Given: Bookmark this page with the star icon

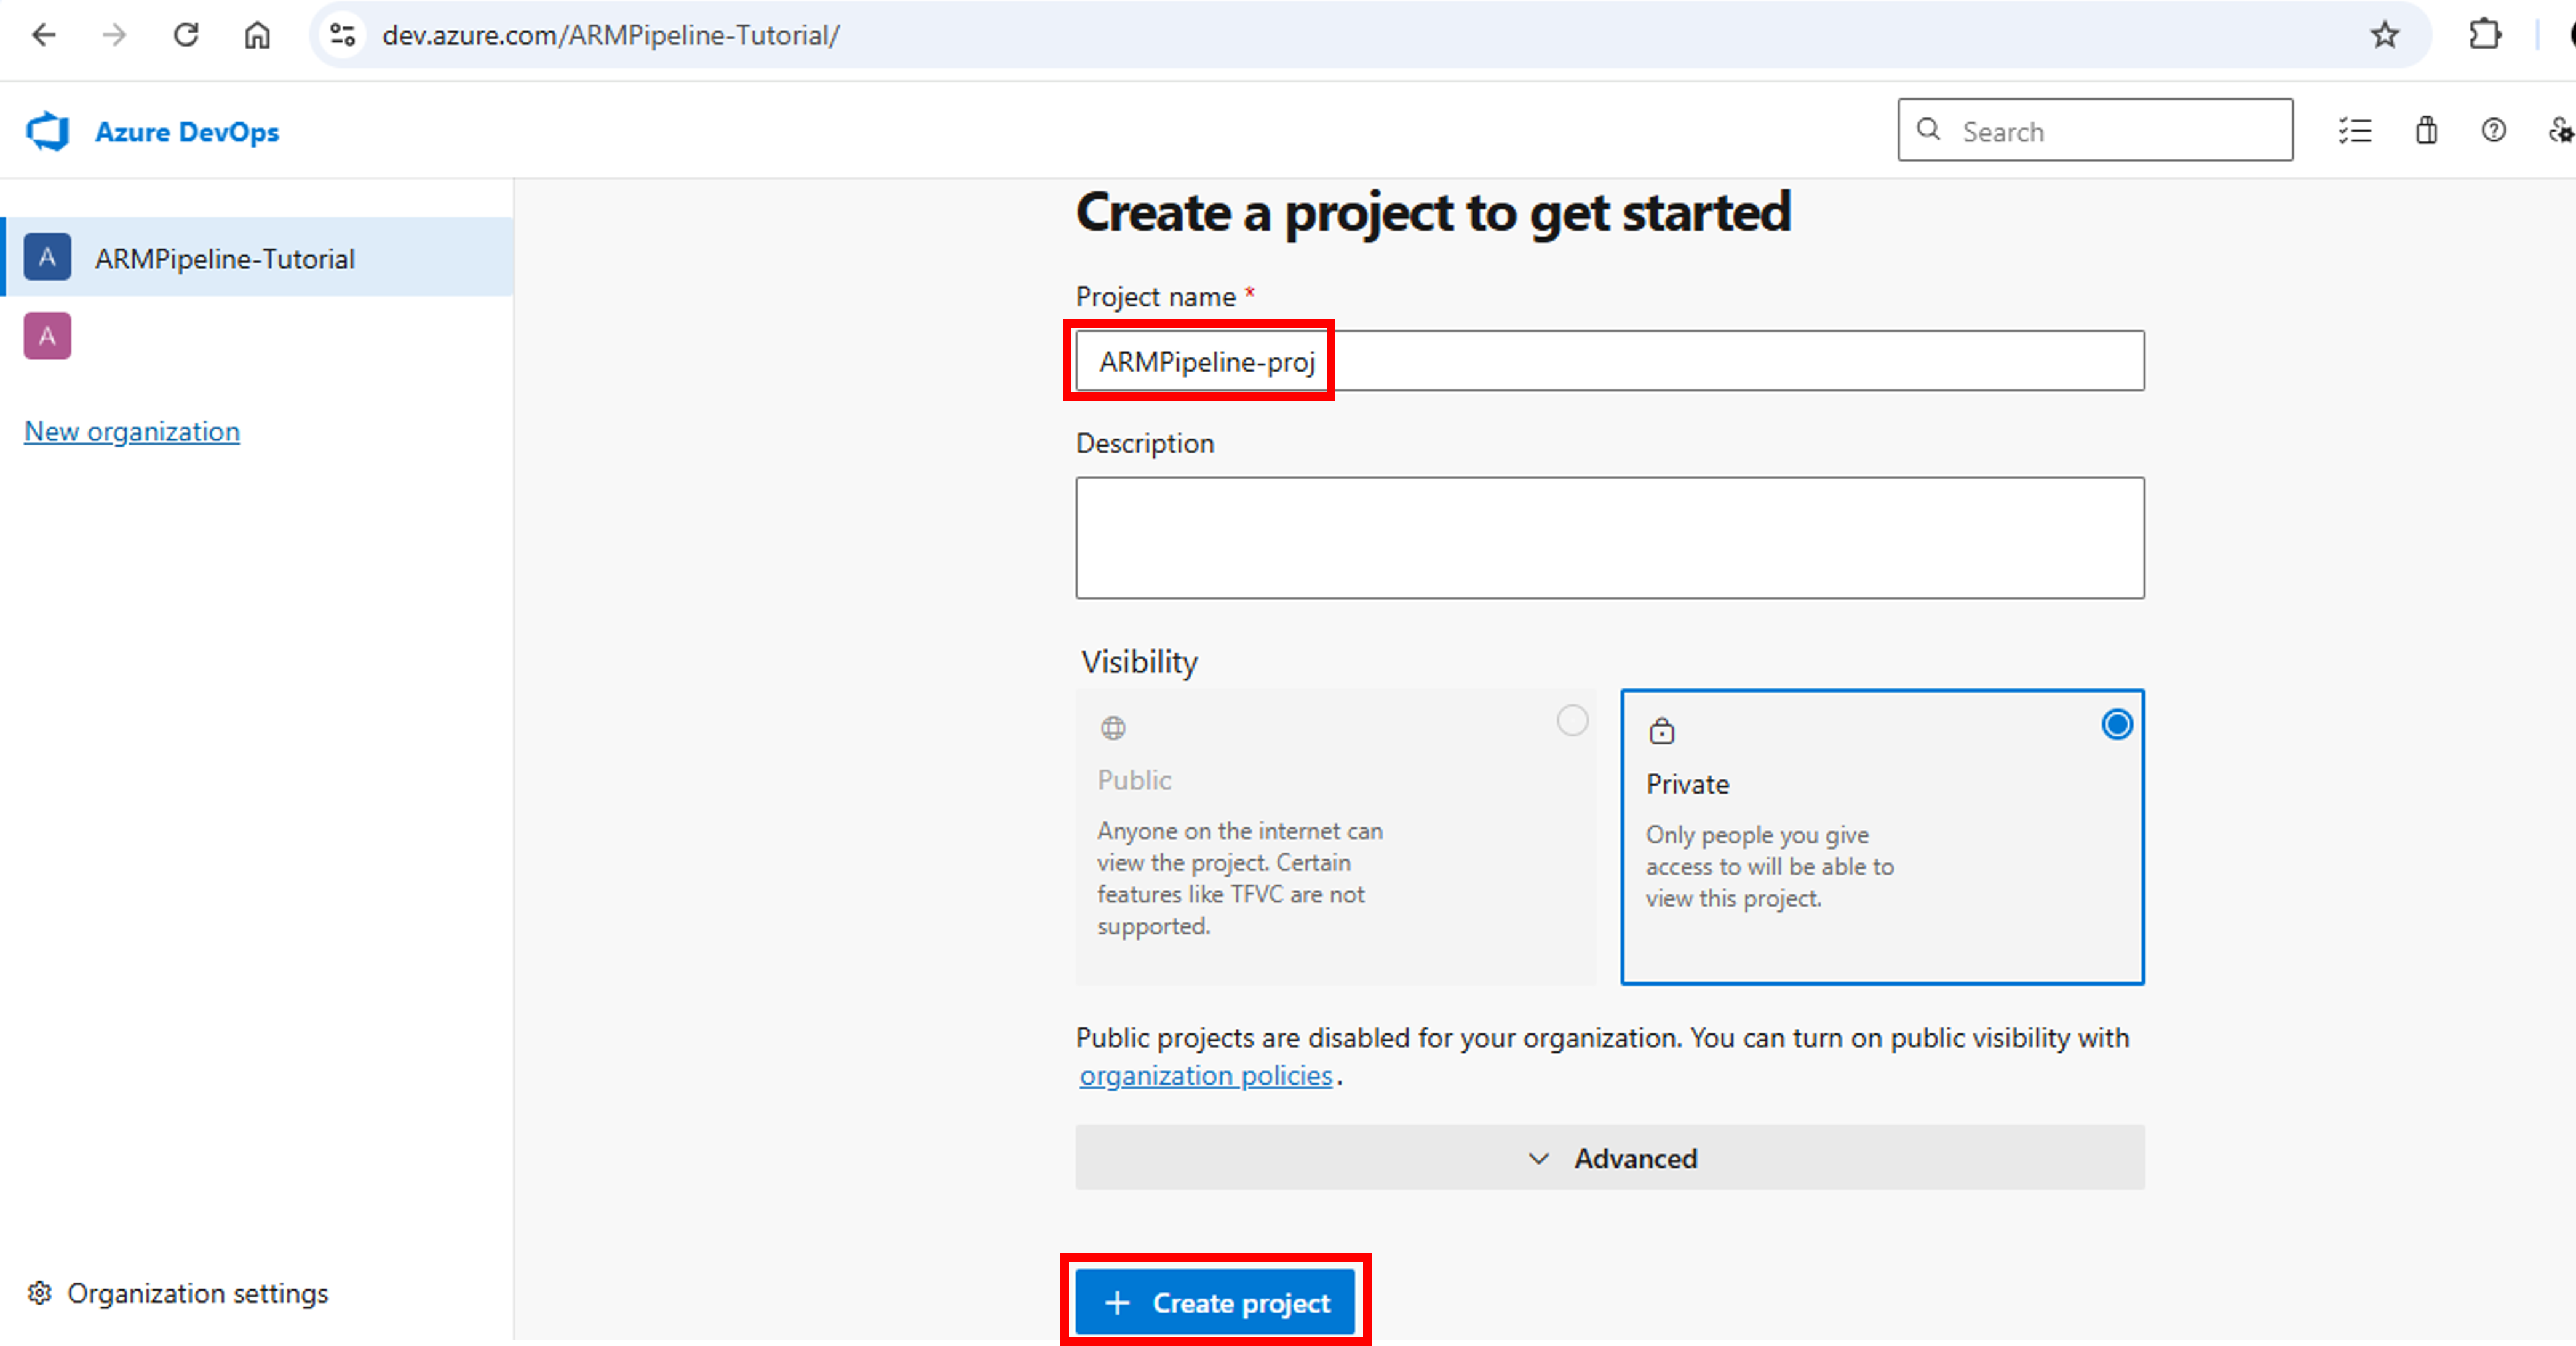Looking at the screenshot, I should pyautogui.click(x=2384, y=35).
